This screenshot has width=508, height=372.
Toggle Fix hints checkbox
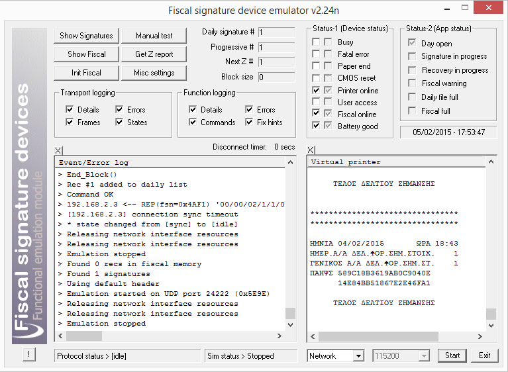[249, 122]
